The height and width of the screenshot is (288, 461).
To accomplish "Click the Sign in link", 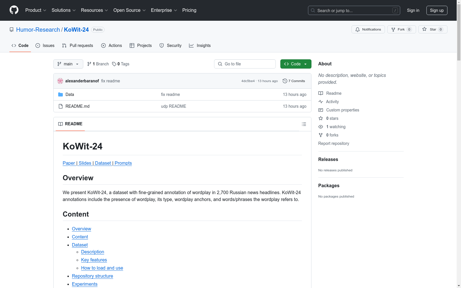I will pyautogui.click(x=413, y=10).
